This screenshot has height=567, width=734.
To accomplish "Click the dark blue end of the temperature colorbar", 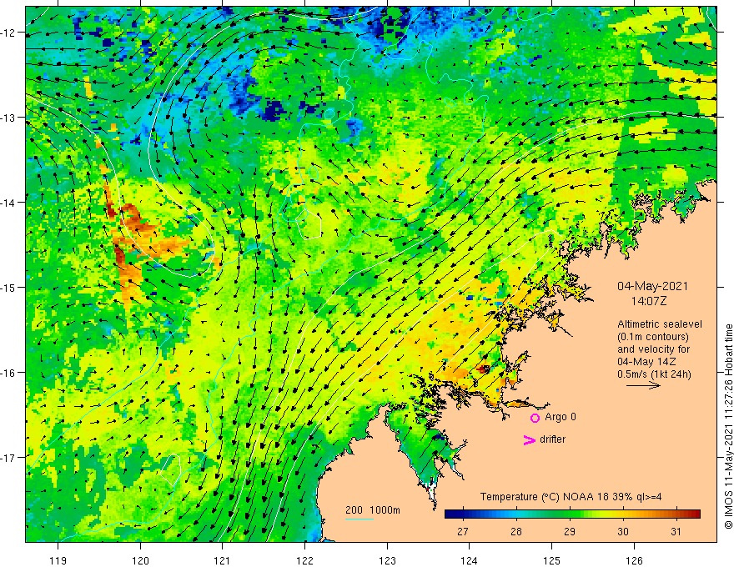I will coord(450,514).
